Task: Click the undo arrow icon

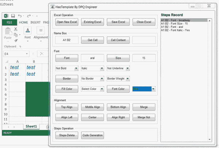Action: 20,16
